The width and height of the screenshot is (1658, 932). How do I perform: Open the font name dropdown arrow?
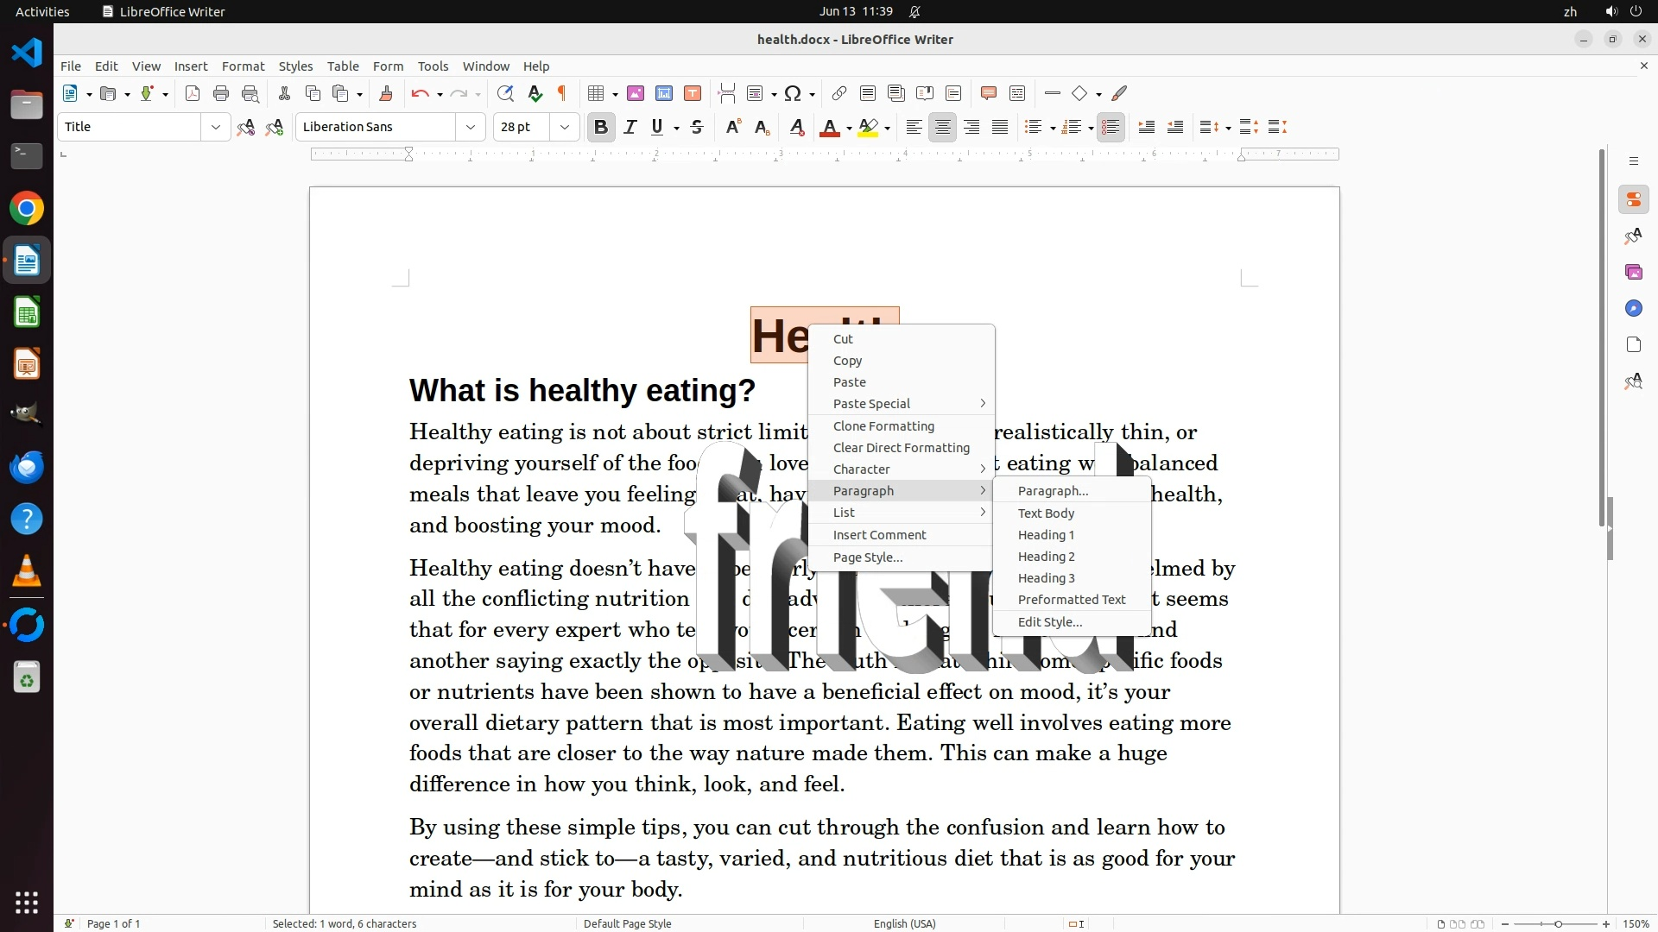point(471,128)
